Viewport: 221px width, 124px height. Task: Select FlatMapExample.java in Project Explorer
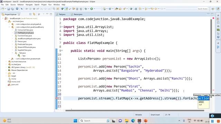pyautogui.click(x=26, y=33)
